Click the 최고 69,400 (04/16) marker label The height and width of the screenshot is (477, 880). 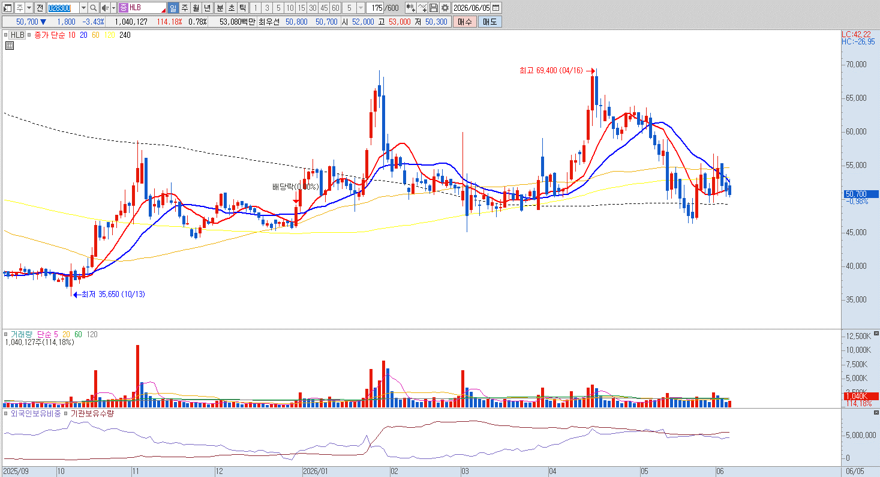tap(551, 71)
